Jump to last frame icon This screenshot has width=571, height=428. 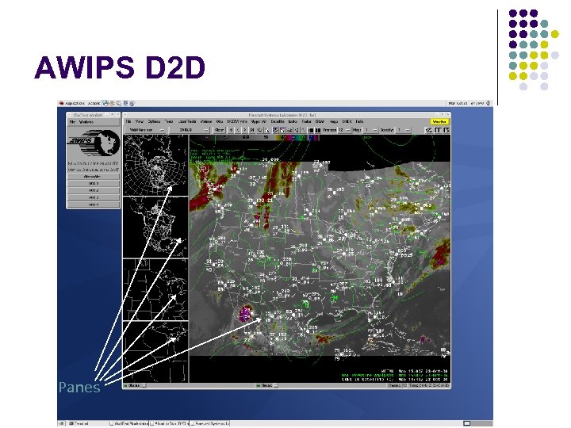coord(252,130)
